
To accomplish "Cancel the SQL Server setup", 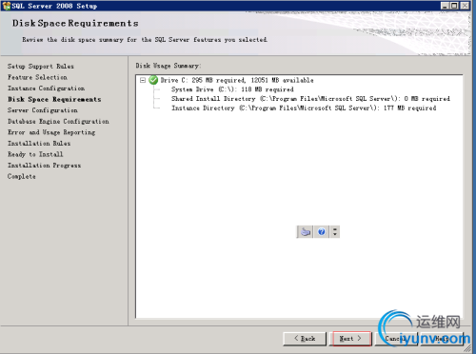I will pyautogui.click(x=396, y=339).
